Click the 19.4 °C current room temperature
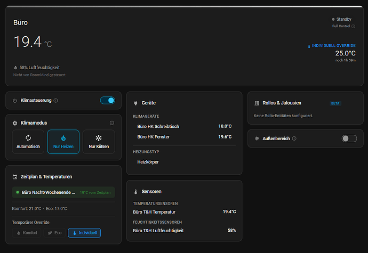Viewport: 368px width, 253px height. pyautogui.click(x=33, y=42)
